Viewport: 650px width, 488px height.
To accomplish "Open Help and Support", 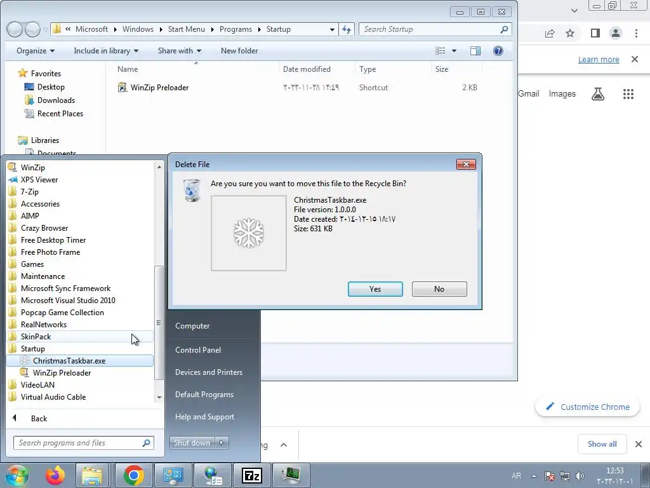I will pos(204,417).
